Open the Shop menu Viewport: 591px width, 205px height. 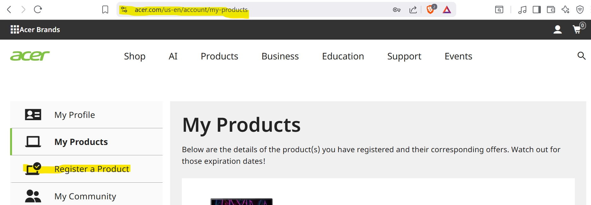tap(135, 56)
